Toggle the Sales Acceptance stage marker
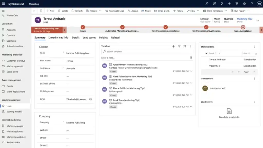The width and height of the screenshot is (263, 148). (x=243, y=26)
